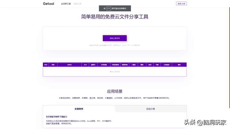230x129 pixels.
Task: Switch to the 自由分享 tab
Action: (x=151, y=109)
